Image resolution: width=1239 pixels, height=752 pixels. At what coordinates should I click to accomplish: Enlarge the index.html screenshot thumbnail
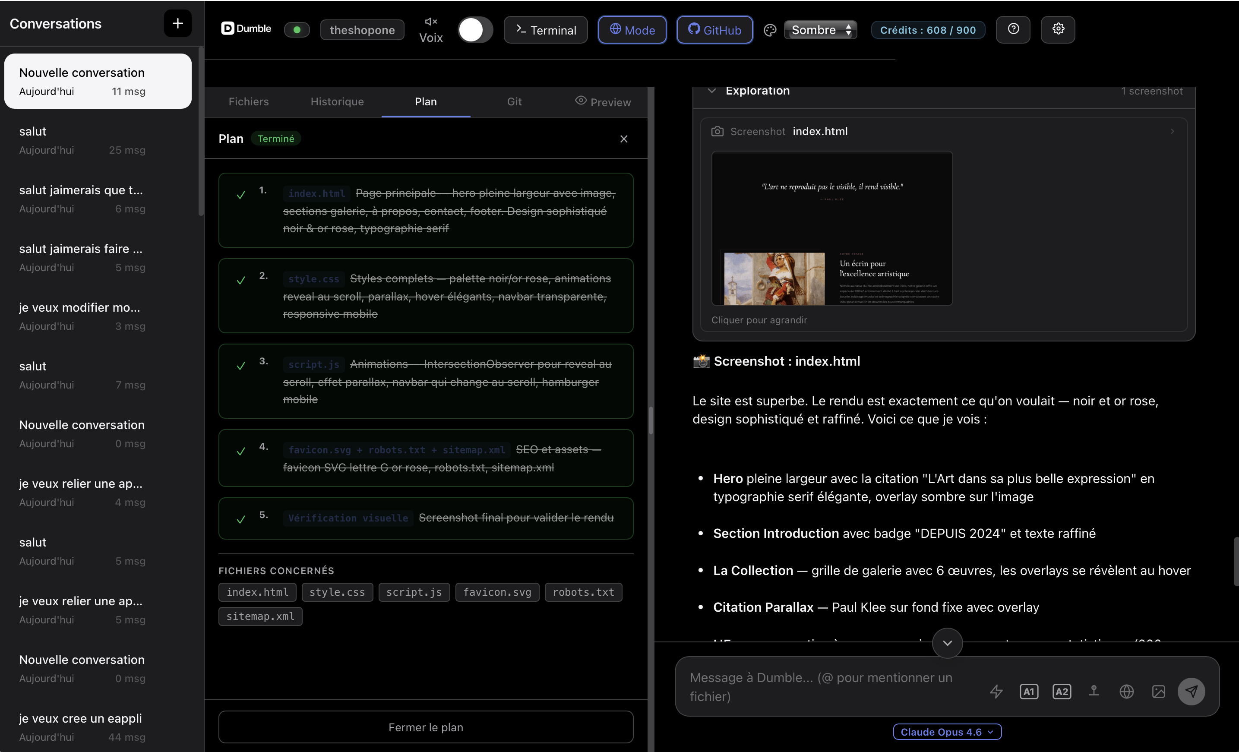click(832, 228)
